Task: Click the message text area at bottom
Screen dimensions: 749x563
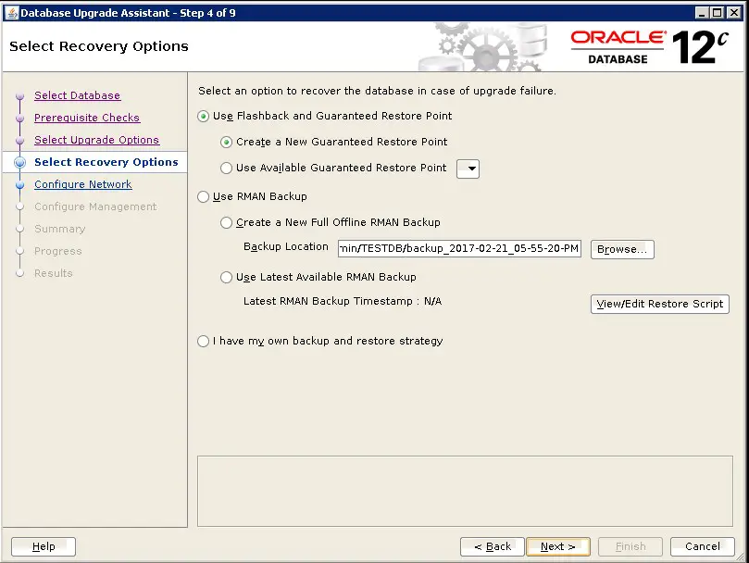Action: pos(465,492)
